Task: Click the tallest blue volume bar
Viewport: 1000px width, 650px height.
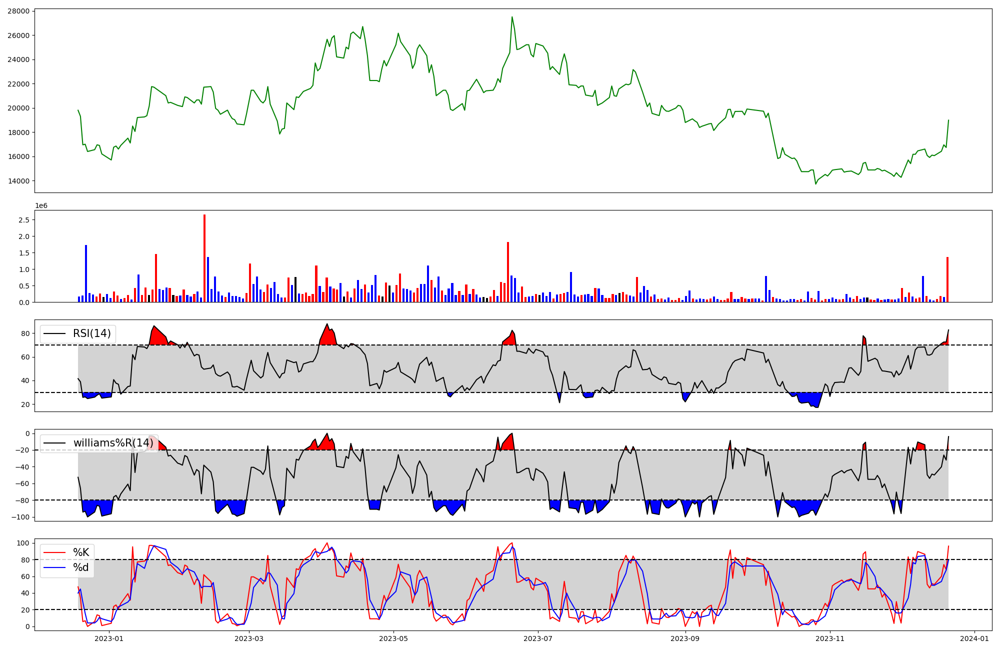Action: click(x=86, y=274)
